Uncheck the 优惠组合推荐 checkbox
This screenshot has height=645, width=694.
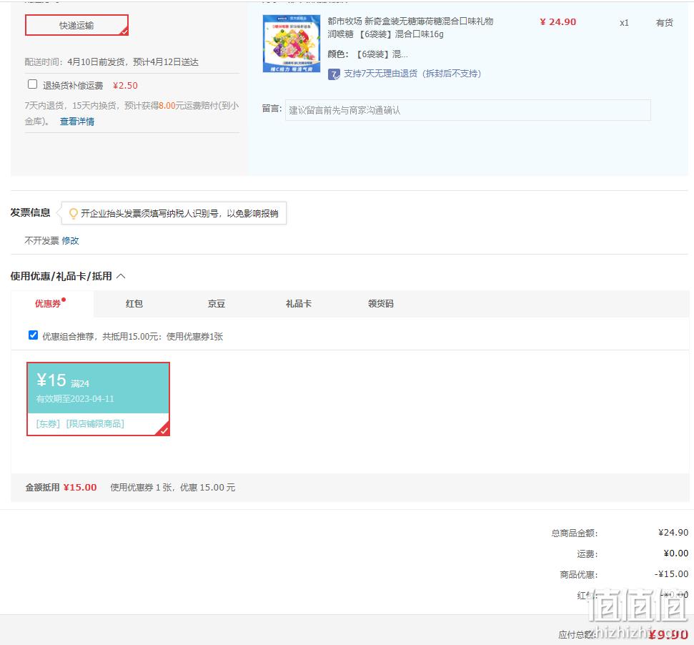click(x=33, y=335)
